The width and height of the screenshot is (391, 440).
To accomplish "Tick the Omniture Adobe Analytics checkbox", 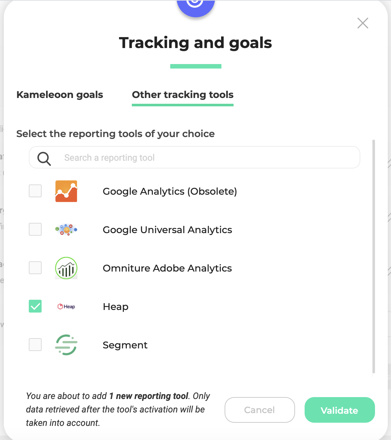I will tap(35, 268).
